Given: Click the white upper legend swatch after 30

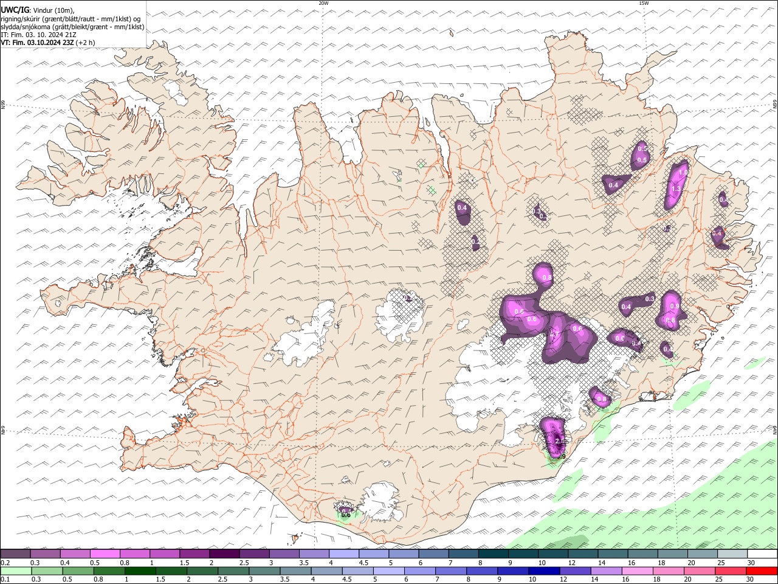Looking at the screenshot, I should [763, 554].
